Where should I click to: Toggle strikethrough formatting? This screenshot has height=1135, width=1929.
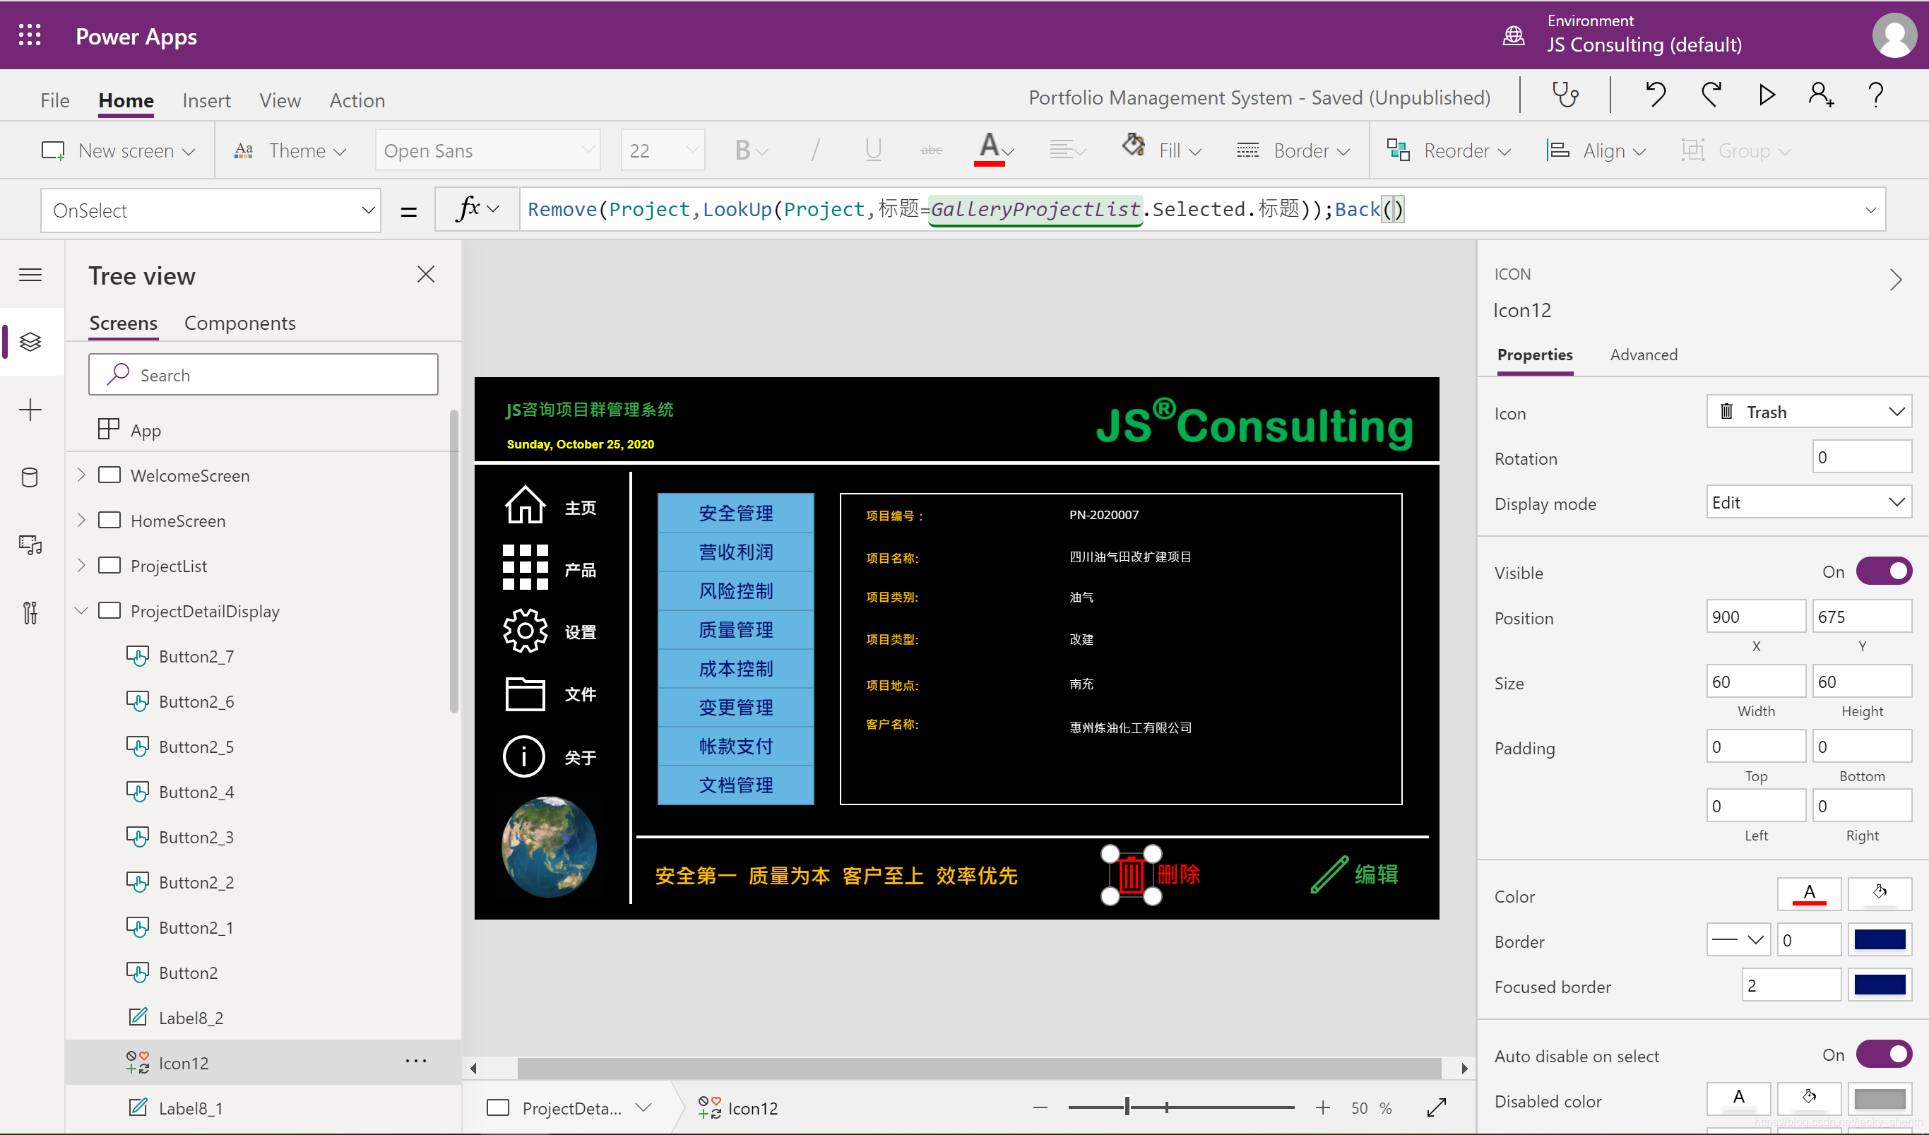(931, 150)
